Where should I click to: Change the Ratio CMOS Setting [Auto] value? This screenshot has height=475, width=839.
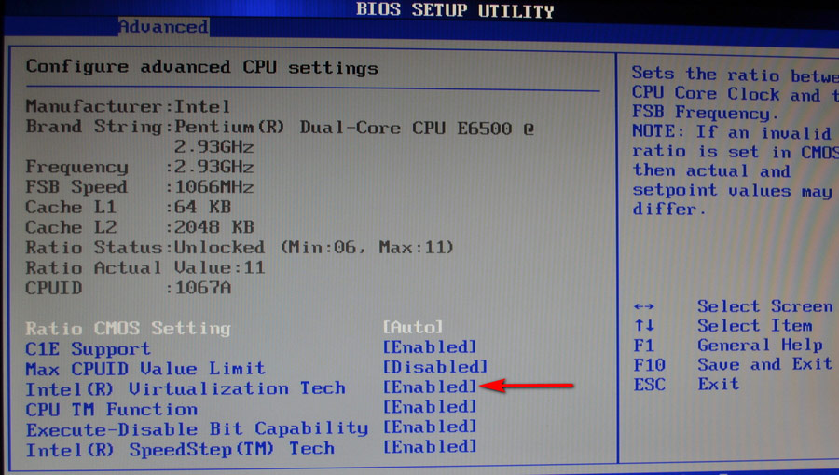[x=413, y=327]
